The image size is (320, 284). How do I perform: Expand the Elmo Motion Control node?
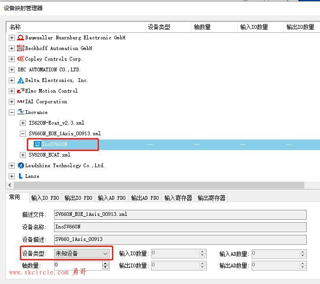pos(12,91)
